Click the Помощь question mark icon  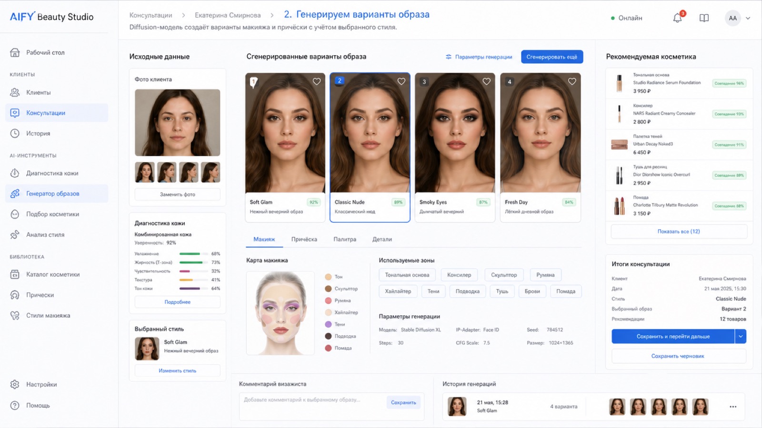[x=15, y=405]
